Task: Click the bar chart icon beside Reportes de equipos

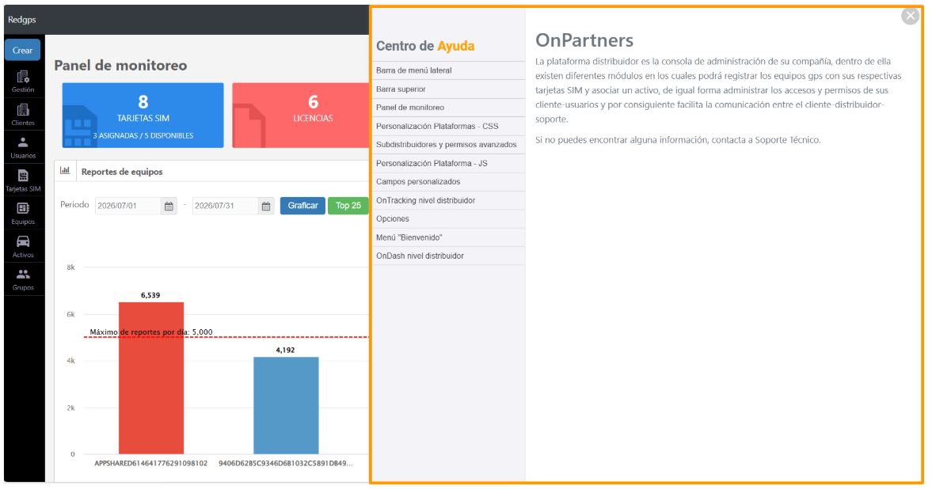Action: click(x=66, y=171)
